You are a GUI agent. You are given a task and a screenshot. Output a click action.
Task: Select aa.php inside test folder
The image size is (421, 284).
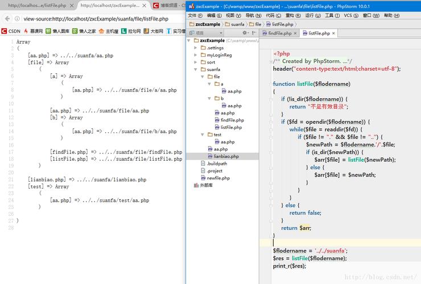pos(225,142)
